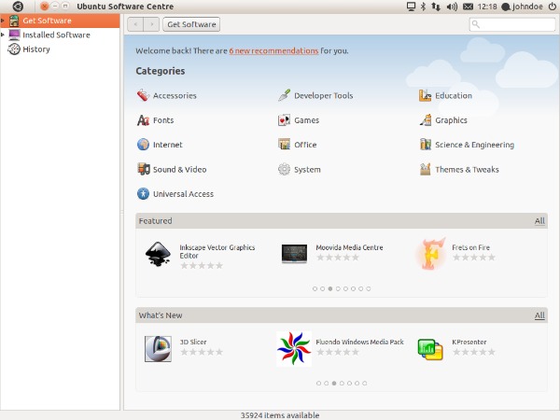This screenshot has width=560, height=420.
Task: Click the Moovida star rating
Action: [x=338, y=258]
